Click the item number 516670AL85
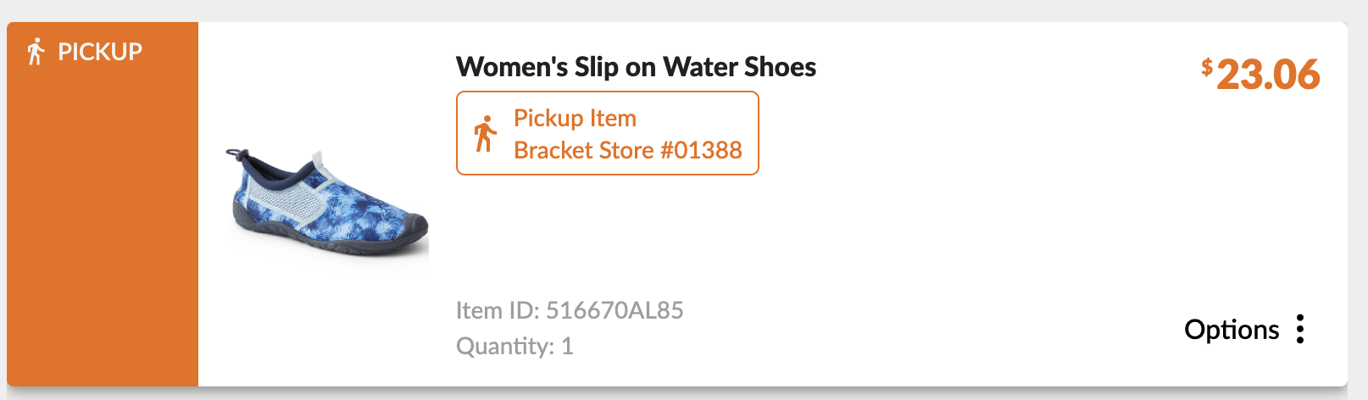Screen dimensions: 1368x400 point(614,310)
